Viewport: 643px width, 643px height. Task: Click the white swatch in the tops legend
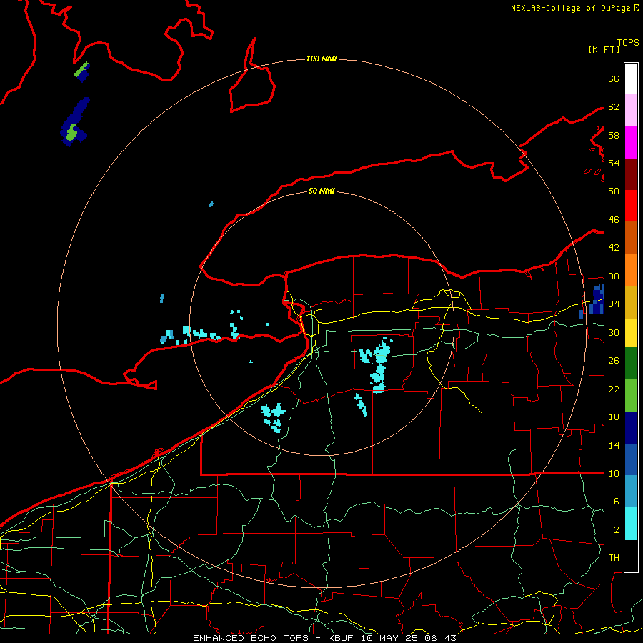631,79
